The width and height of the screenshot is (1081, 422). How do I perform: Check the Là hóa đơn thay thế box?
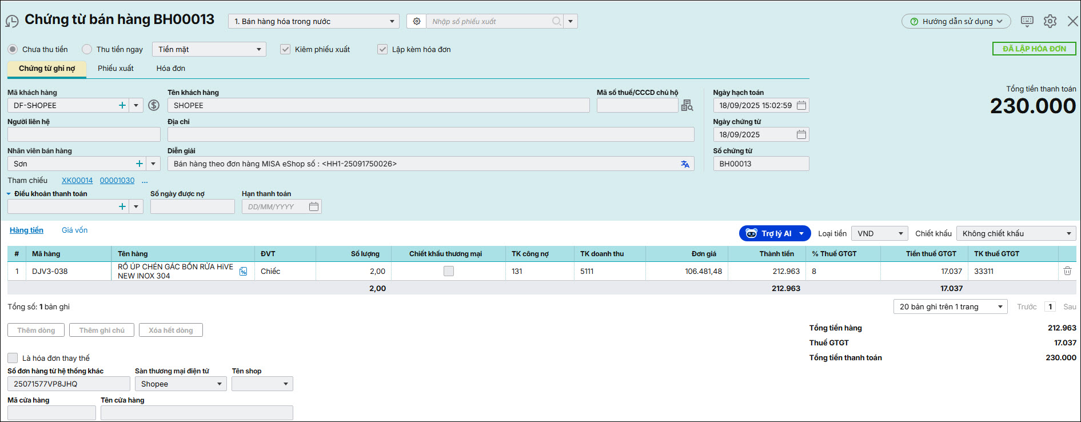13,358
